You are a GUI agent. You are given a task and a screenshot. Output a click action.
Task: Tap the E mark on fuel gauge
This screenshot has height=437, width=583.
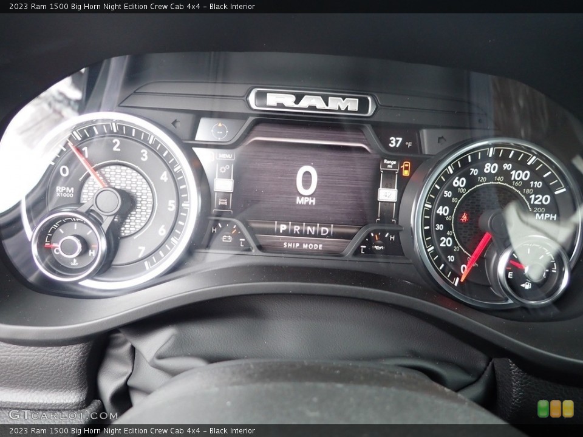(510, 275)
